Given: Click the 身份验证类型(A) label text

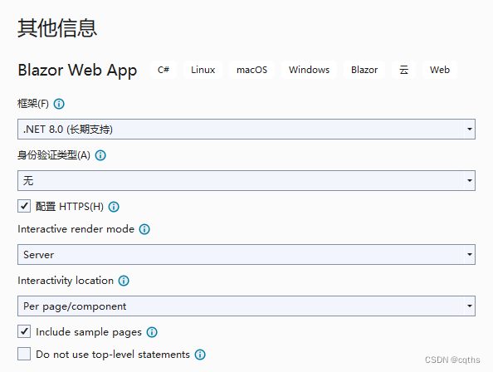Looking at the screenshot, I should (54, 155).
